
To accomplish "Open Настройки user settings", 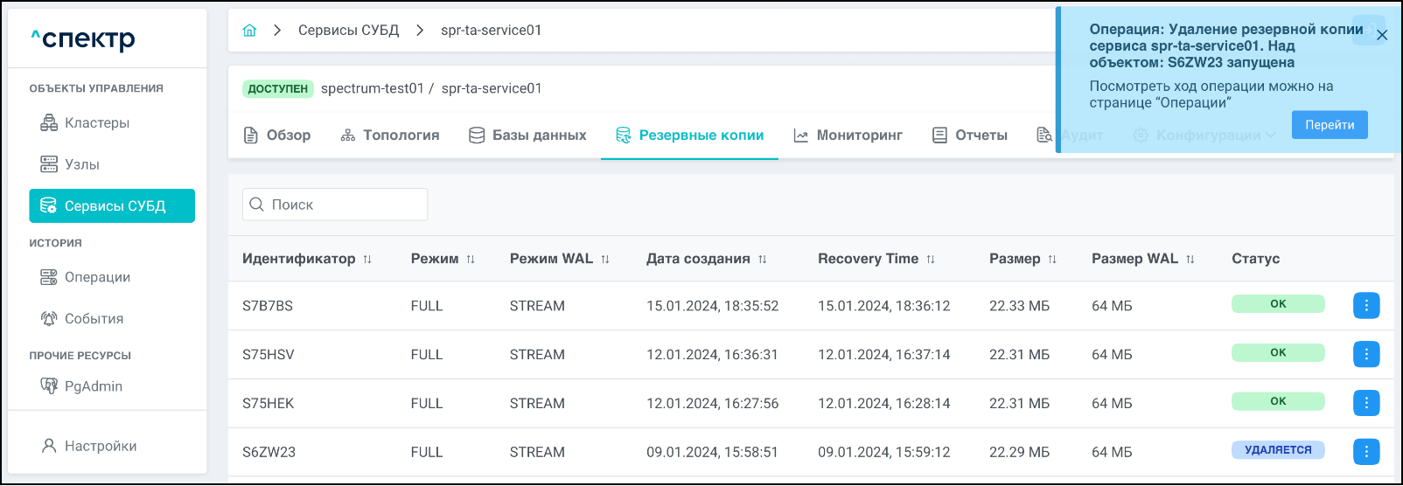I will pyautogui.click(x=100, y=446).
